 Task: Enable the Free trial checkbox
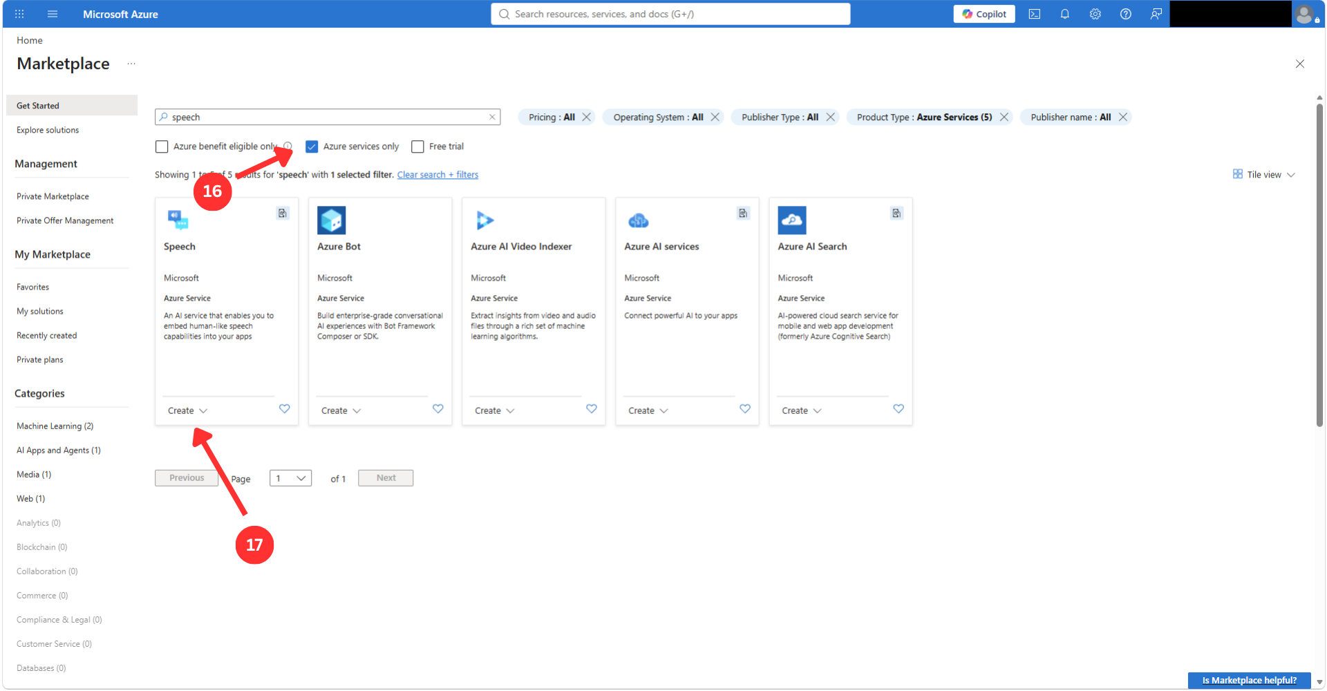click(417, 146)
